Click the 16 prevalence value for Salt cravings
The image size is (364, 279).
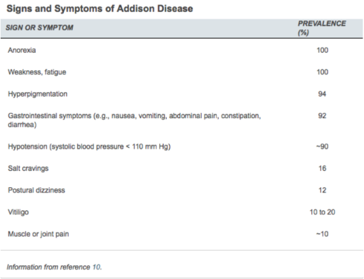click(322, 169)
